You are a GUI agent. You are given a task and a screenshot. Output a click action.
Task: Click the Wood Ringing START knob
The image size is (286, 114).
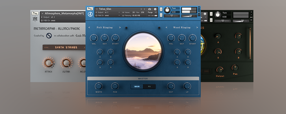192,38
